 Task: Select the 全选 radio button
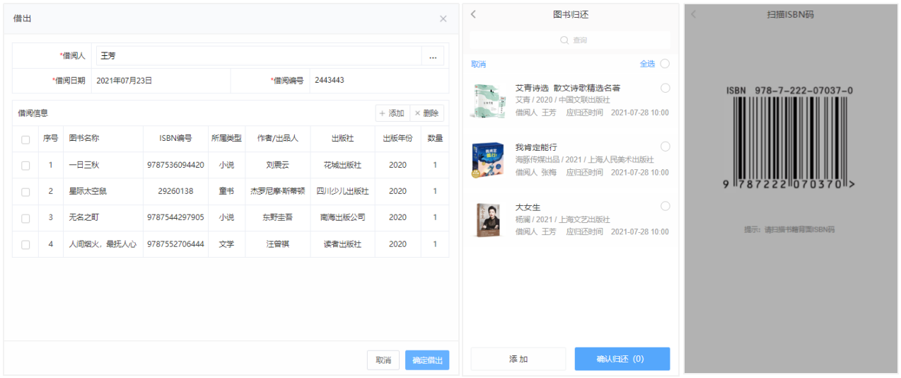pyautogui.click(x=665, y=64)
